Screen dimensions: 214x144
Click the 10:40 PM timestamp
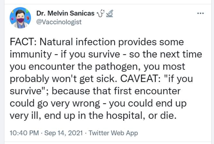click(24, 133)
